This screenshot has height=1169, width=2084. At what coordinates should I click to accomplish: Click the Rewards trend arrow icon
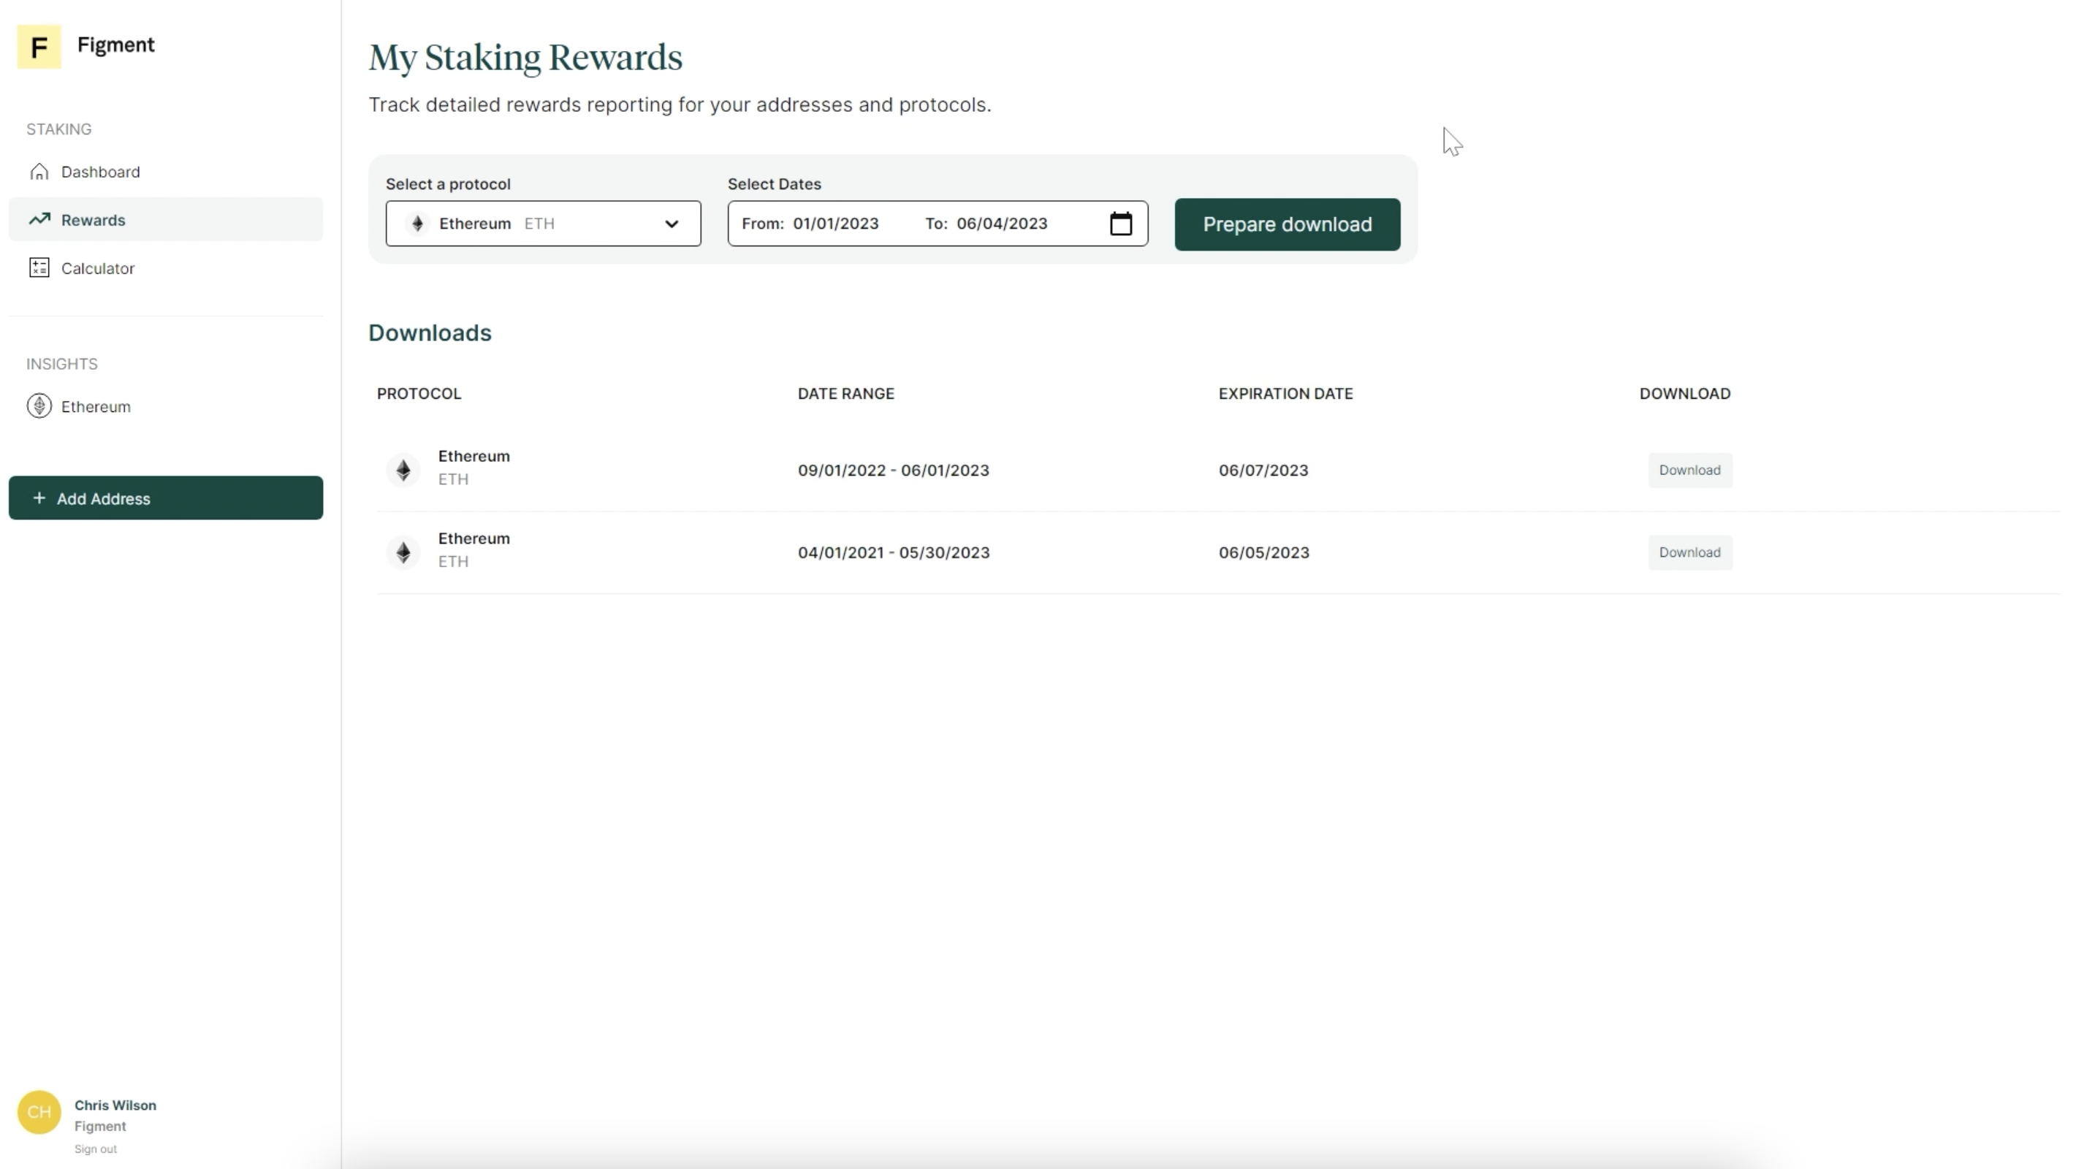(x=39, y=219)
